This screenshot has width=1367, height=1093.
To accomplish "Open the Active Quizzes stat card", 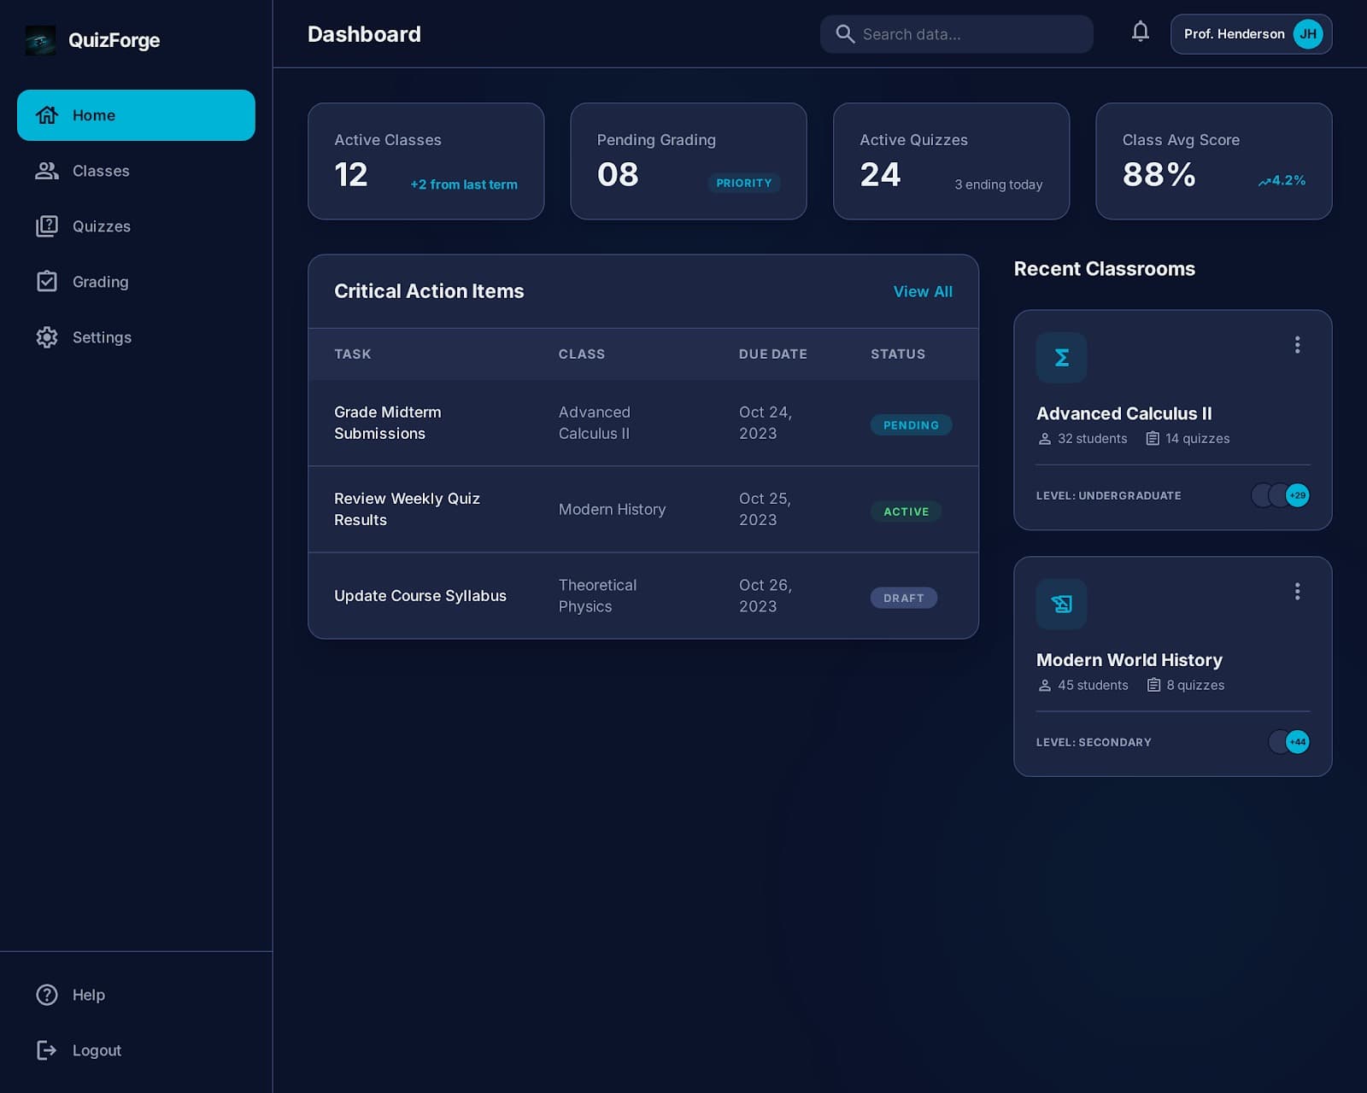I will [952, 161].
